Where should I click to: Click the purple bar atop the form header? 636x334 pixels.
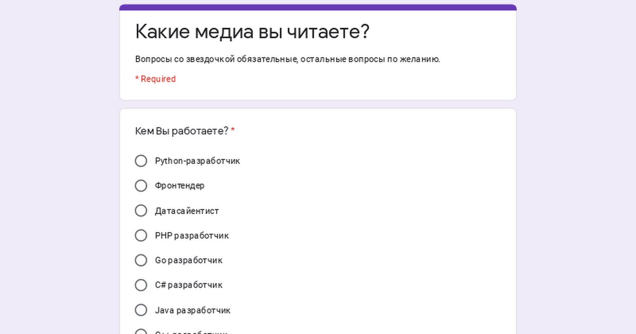tap(318, 7)
